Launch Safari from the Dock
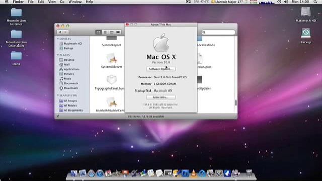 coord(91,173)
